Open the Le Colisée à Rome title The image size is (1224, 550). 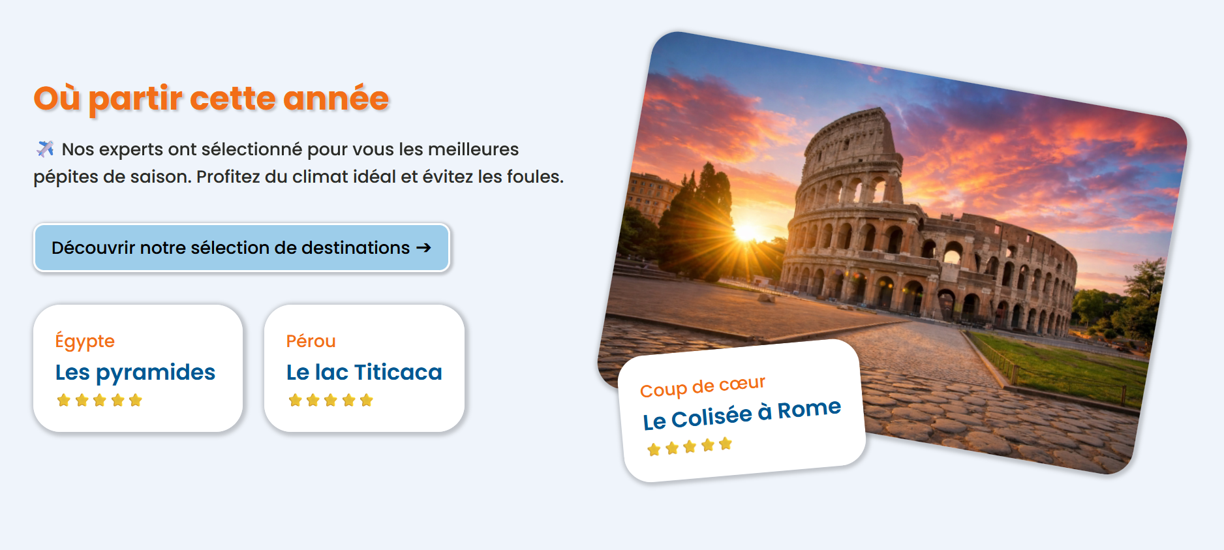coord(742,414)
